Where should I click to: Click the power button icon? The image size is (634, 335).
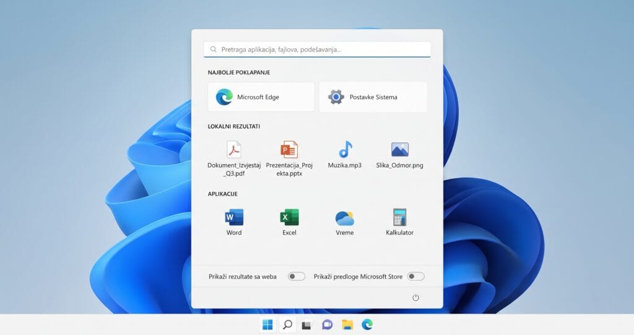(x=415, y=298)
